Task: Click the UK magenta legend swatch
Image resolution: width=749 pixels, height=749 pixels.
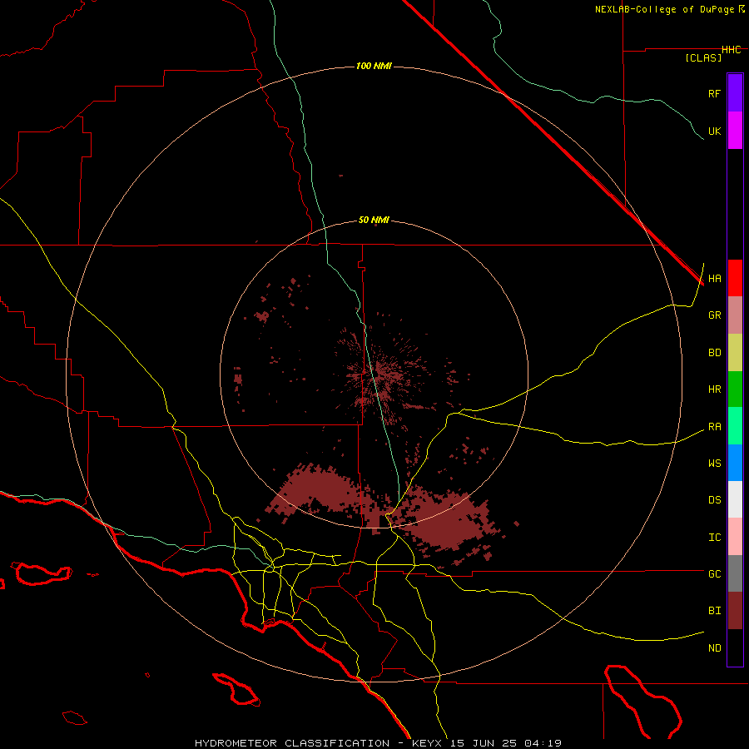Action: tap(735, 131)
